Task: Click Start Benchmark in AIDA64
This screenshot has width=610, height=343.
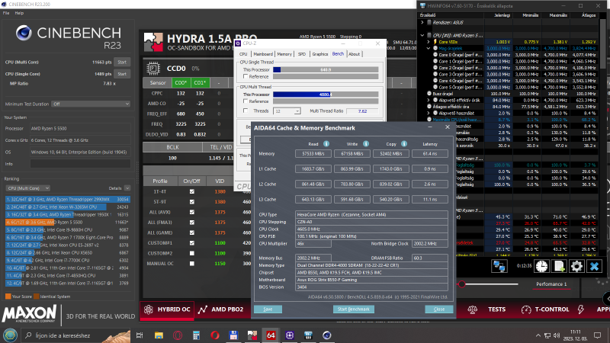Action: pyautogui.click(x=354, y=309)
